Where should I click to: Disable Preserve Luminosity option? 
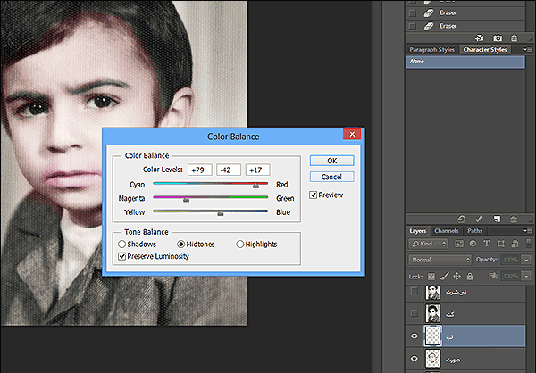[x=121, y=256]
